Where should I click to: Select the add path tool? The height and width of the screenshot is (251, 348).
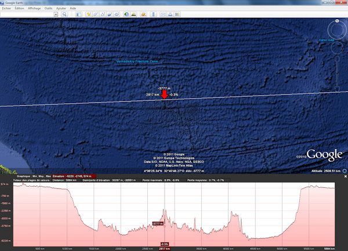pos(103,14)
